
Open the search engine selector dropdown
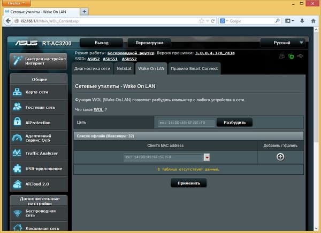(224, 21)
